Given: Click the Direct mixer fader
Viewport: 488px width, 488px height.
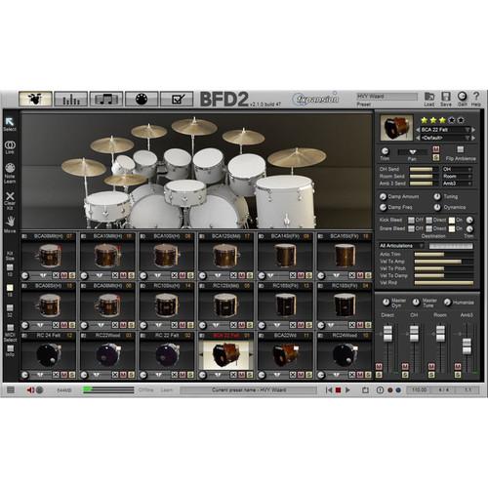Looking at the screenshot, I should 387,334.
